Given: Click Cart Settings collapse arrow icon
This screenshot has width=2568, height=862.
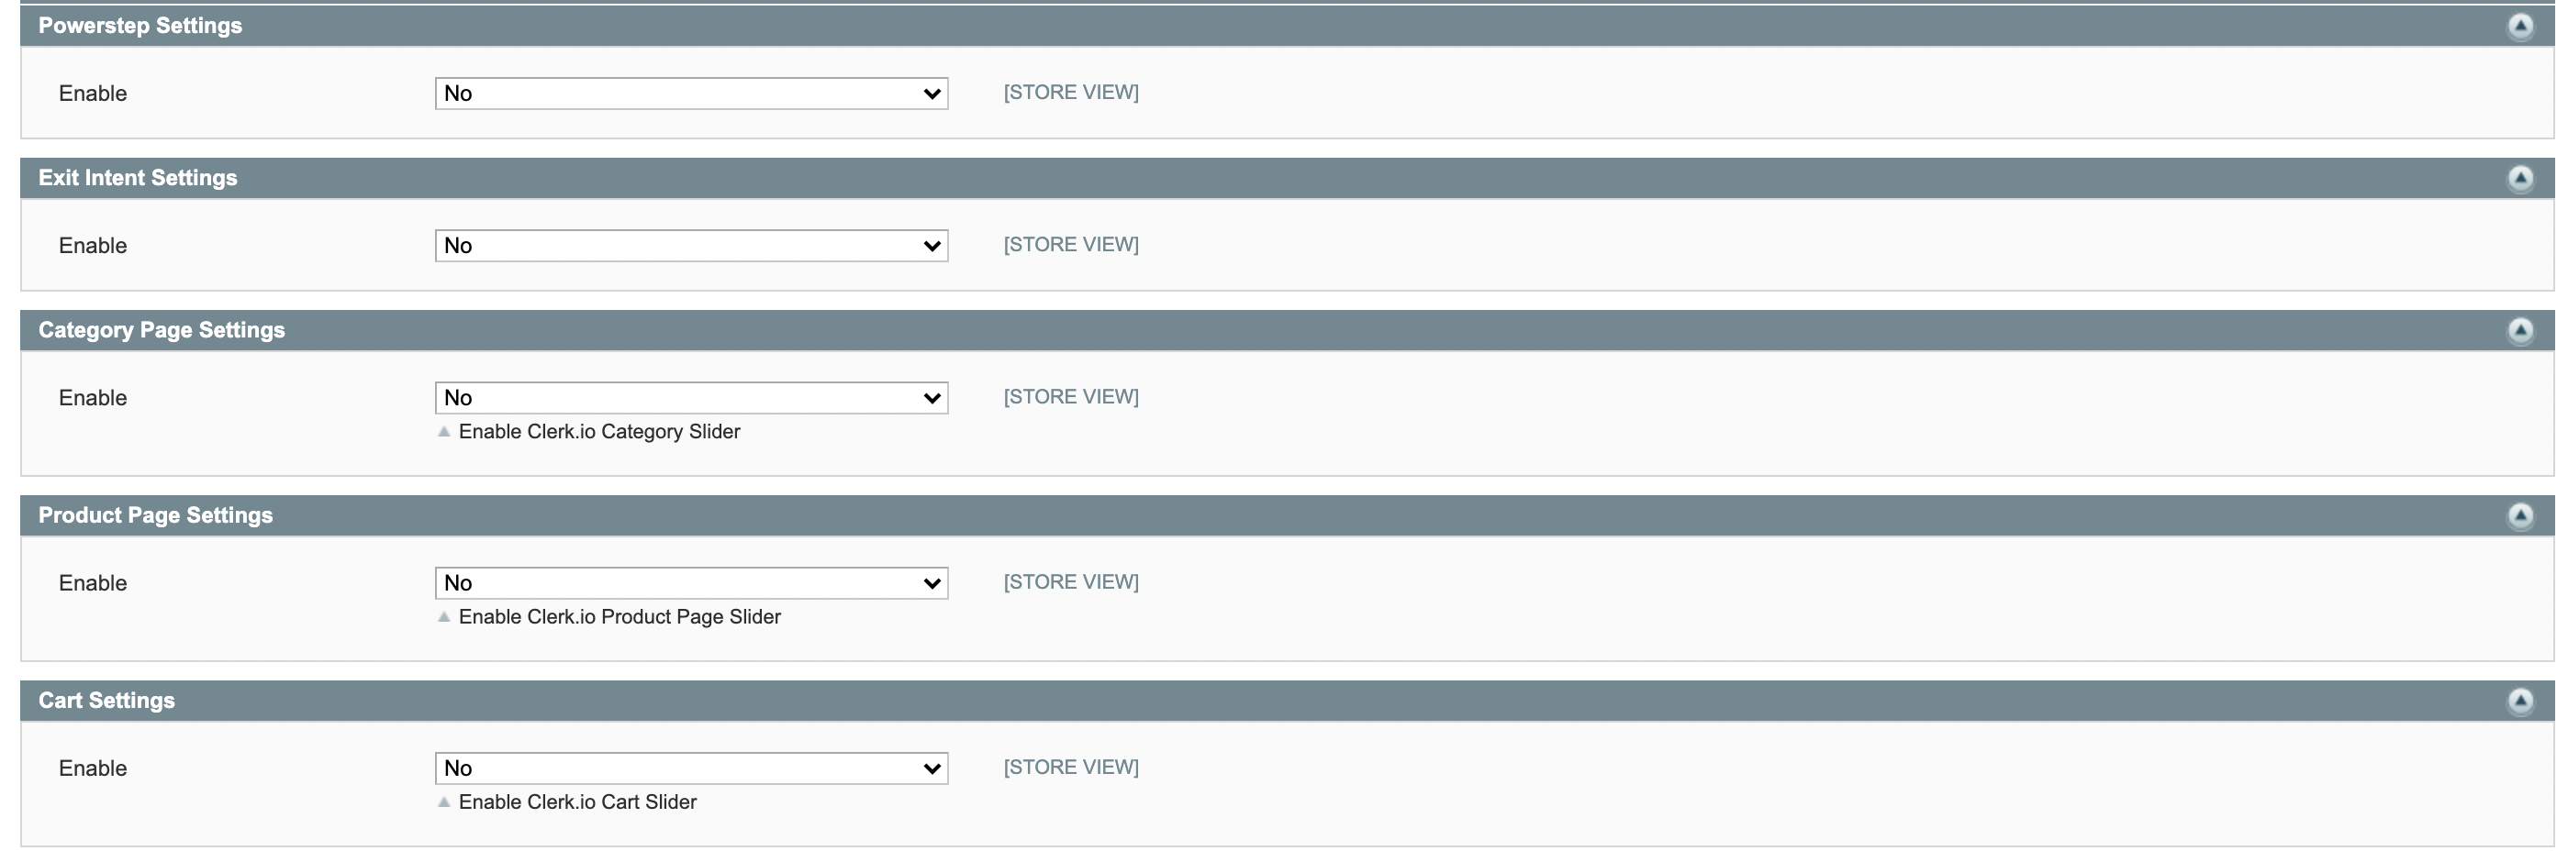Looking at the screenshot, I should (2519, 701).
